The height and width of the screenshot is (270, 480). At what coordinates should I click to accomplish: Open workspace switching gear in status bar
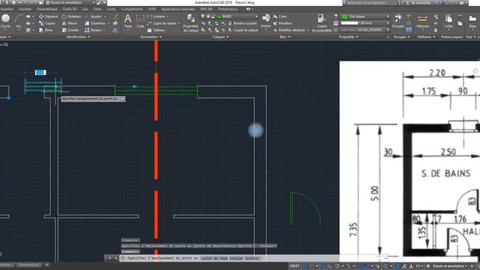pos(428,266)
